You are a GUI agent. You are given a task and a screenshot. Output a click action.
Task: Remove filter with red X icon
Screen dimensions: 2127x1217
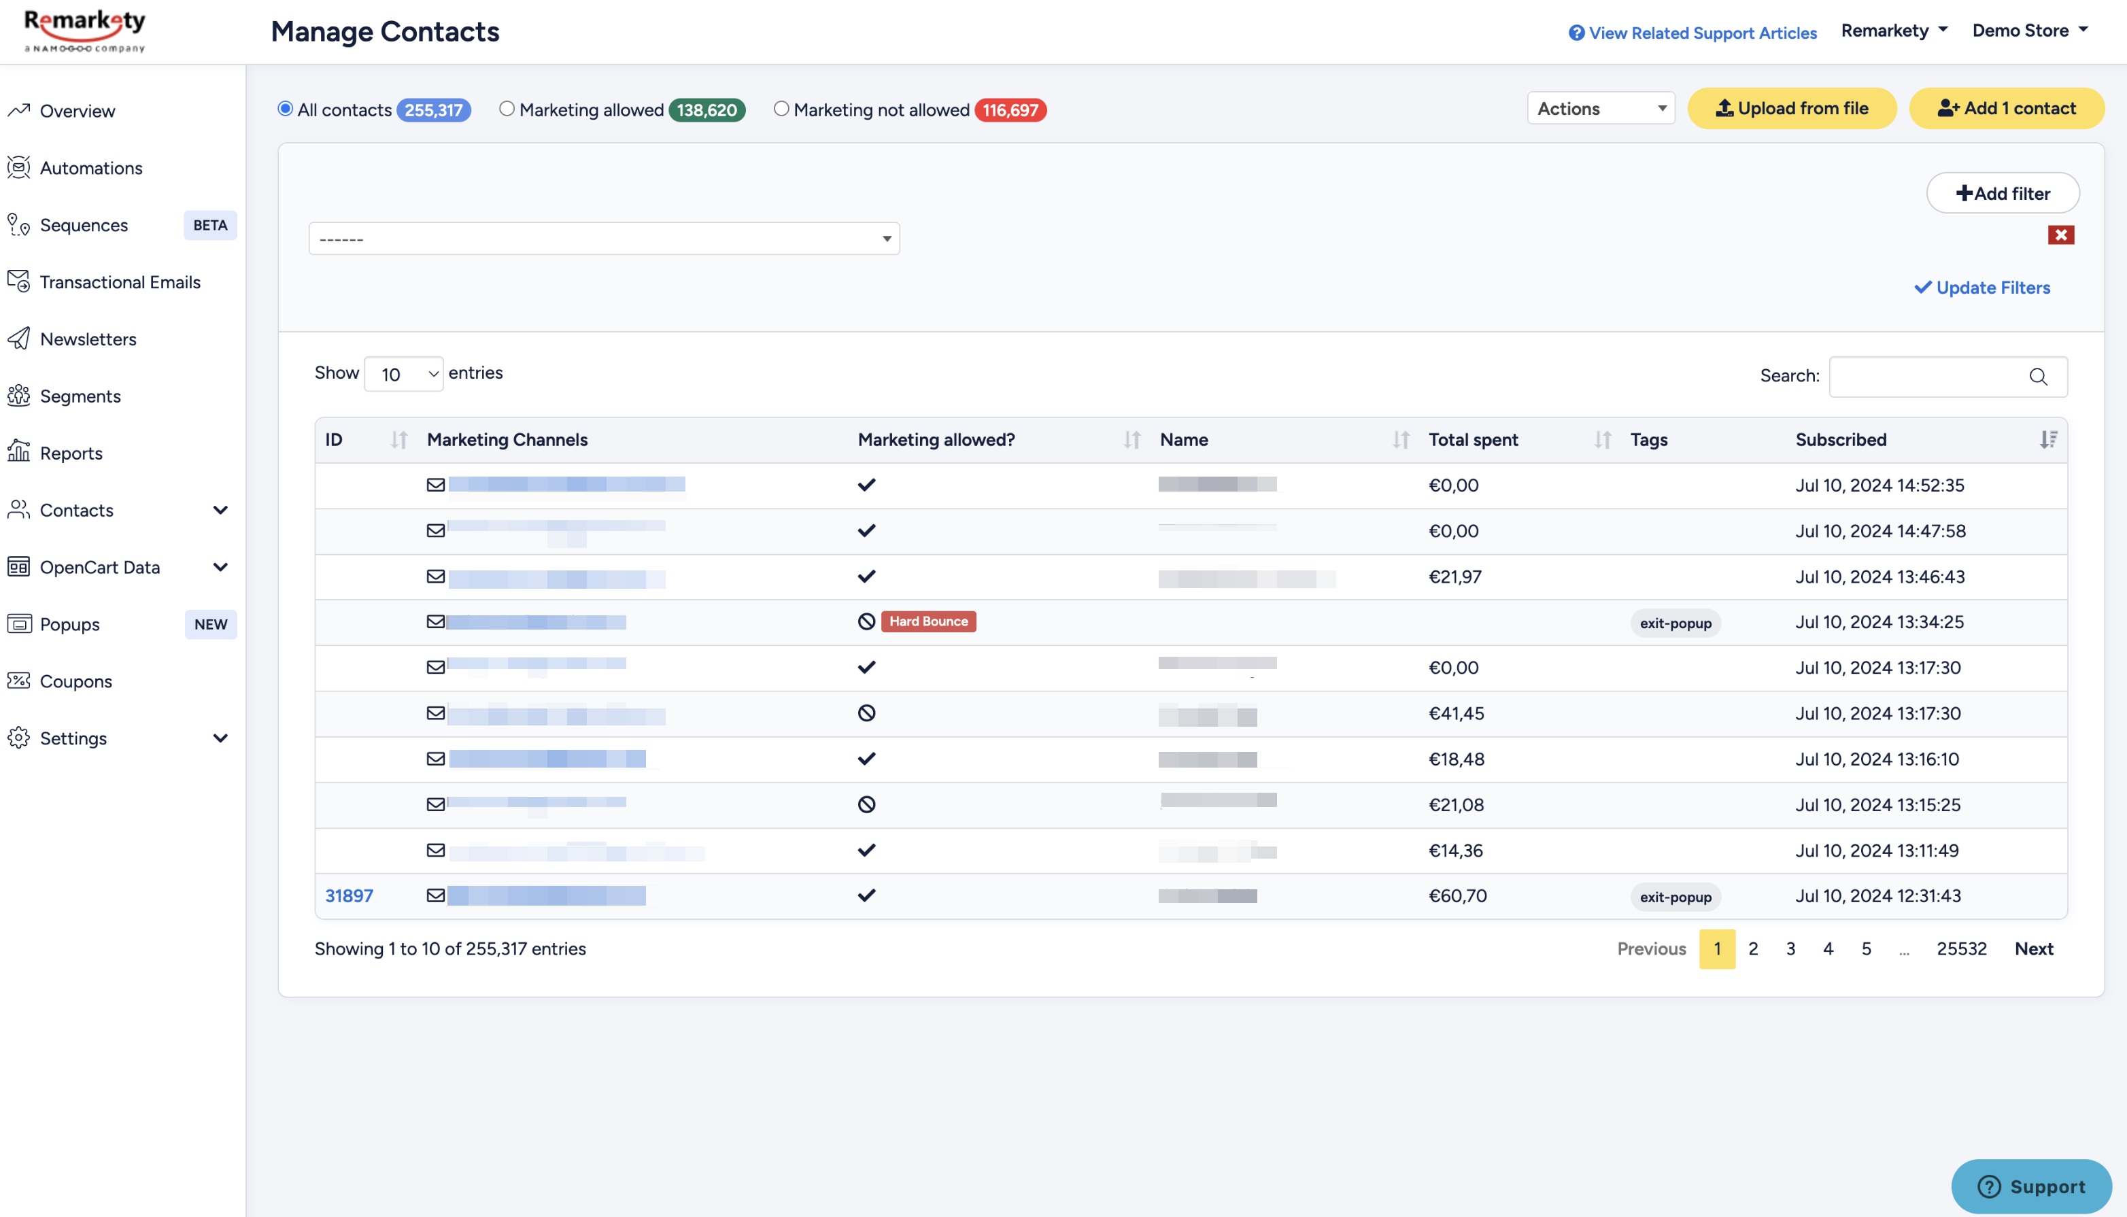[2061, 235]
